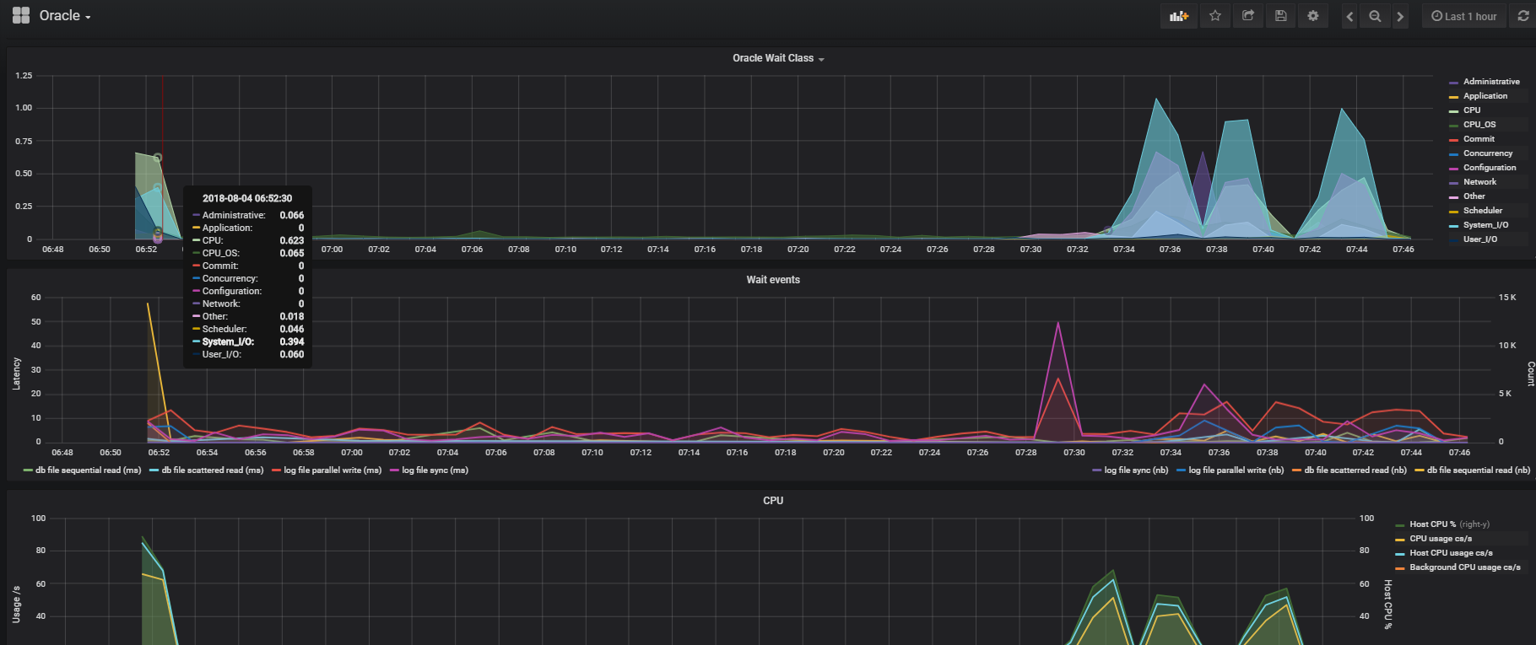Toggle Background CPU usage cs/s legend entry

[x=1464, y=567]
